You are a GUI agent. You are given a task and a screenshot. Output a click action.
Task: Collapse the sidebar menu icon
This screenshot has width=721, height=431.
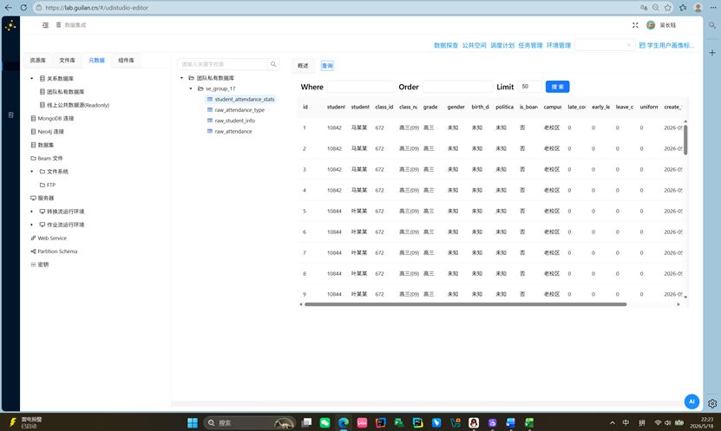(x=45, y=25)
